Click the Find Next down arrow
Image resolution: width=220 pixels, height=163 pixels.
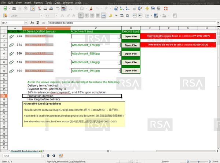point(48,156)
